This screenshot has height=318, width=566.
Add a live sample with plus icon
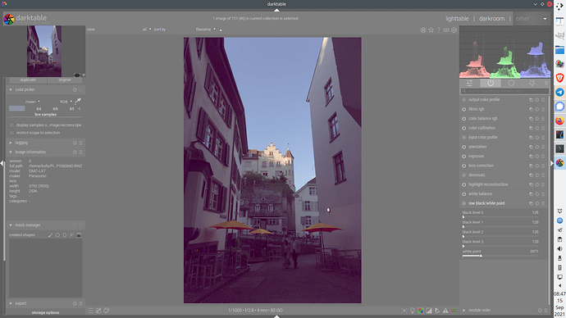[x=80, y=108]
